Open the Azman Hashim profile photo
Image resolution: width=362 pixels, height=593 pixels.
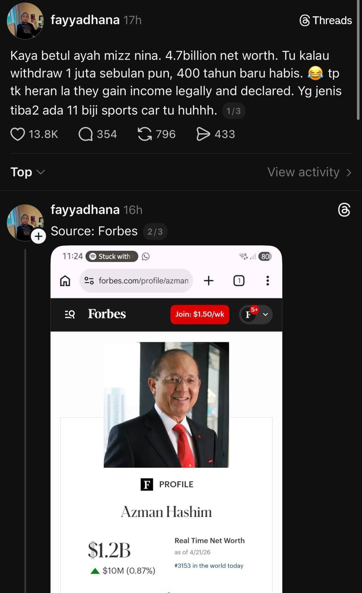coord(166,405)
